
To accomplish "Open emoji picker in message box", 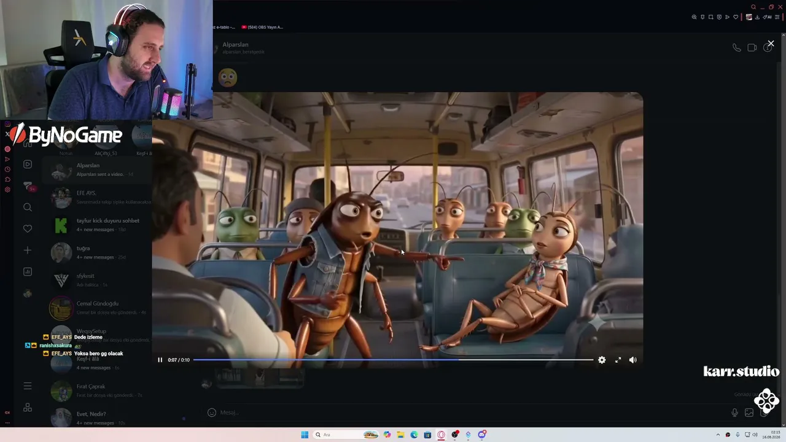I will 212,413.
